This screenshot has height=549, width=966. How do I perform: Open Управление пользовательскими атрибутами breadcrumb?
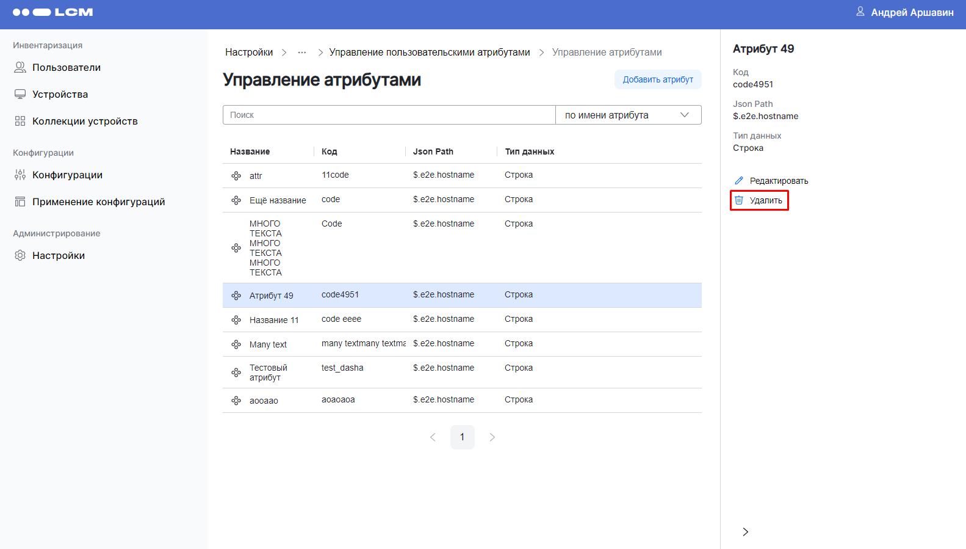tap(429, 53)
